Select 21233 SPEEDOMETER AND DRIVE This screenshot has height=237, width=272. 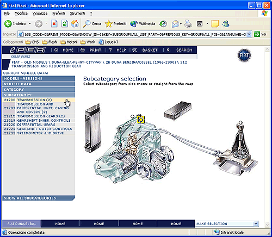[39, 133]
